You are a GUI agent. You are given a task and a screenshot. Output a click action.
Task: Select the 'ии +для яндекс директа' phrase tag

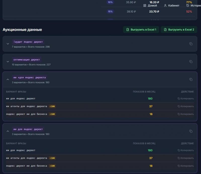pos(30,77)
